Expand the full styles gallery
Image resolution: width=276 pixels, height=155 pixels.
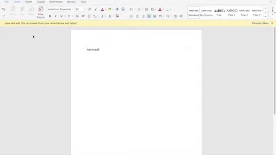[265, 17]
